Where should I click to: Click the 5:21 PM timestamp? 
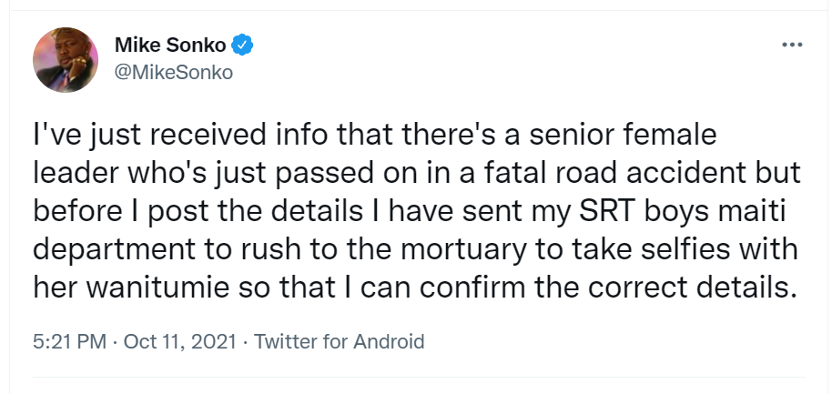tap(70, 341)
